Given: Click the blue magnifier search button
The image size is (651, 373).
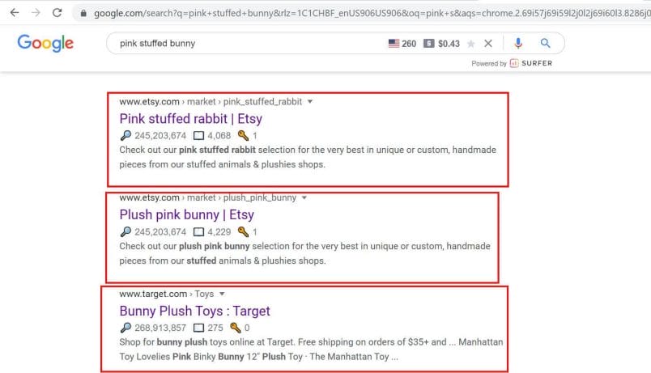Looking at the screenshot, I should pos(545,43).
